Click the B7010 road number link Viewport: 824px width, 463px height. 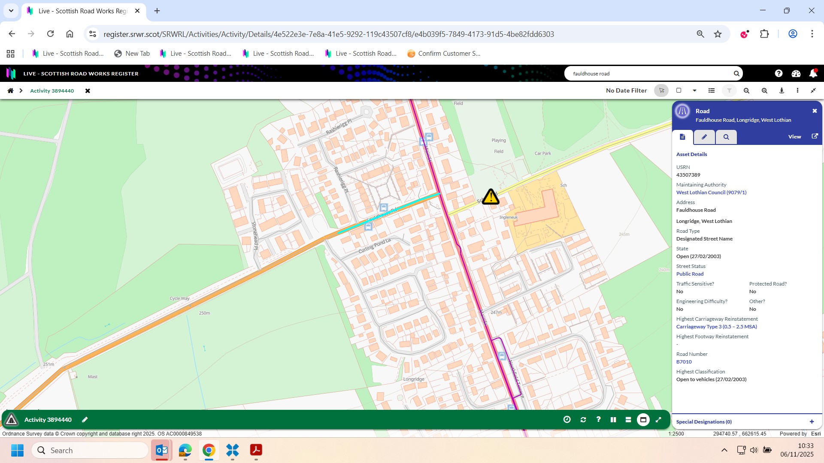[x=684, y=362]
